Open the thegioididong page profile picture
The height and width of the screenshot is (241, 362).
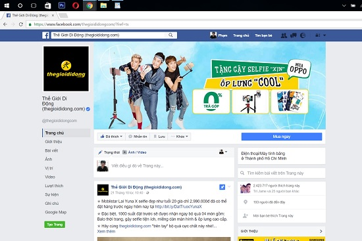click(66, 69)
